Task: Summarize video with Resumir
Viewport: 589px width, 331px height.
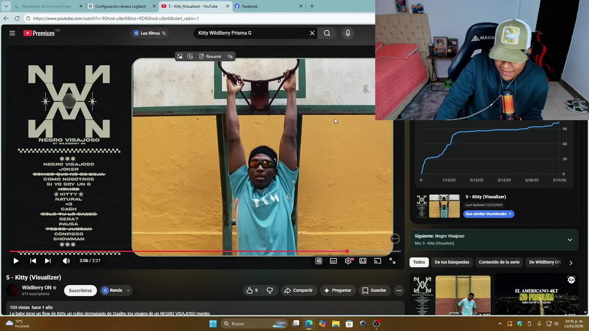Action: click(x=210, y=57)
